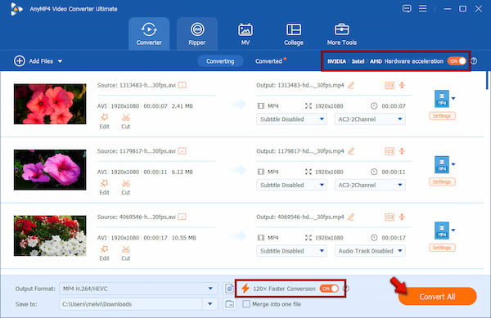This screenshot has height=318, width=491.
Task: Click the enhance icon for 1313483 output
Action: pyautogui.click(x=402, y=85)
